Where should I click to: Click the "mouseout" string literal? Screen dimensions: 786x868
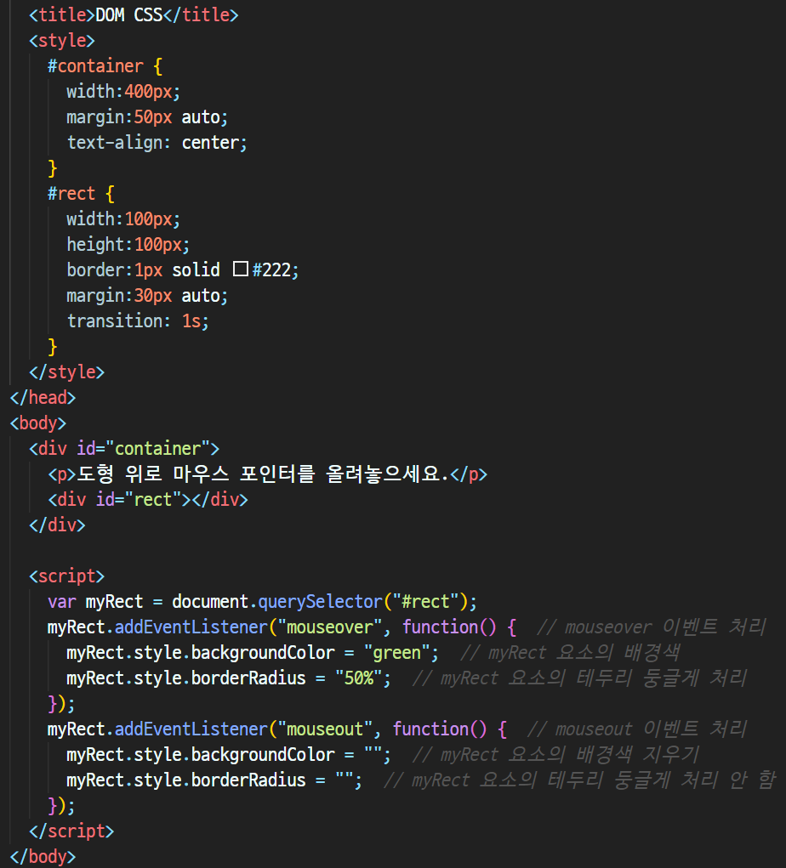pos(325,729)
